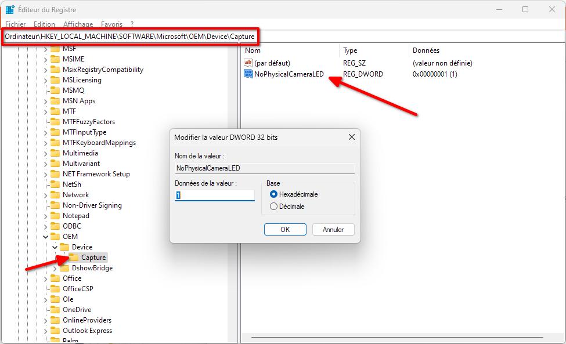Click the MSN Apps folder icon
Screen dimensions: 566x344
click(x=55, y=100)
